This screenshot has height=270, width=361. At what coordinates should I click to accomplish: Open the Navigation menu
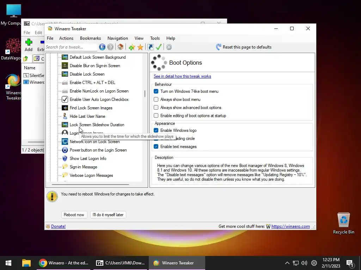(118, 38)
